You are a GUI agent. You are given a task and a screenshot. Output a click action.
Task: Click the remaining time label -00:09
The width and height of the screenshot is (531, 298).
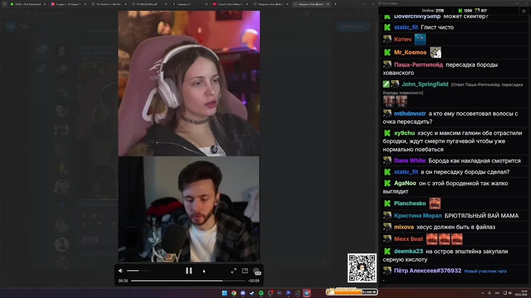253,281
